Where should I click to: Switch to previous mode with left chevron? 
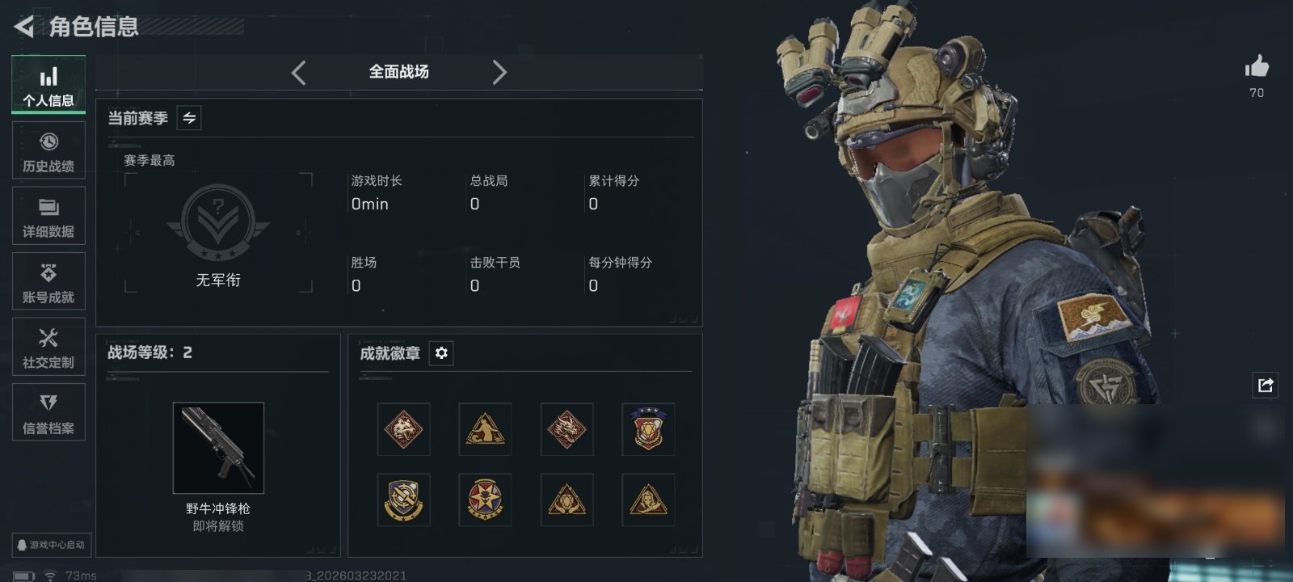click(x=299, y=73)
